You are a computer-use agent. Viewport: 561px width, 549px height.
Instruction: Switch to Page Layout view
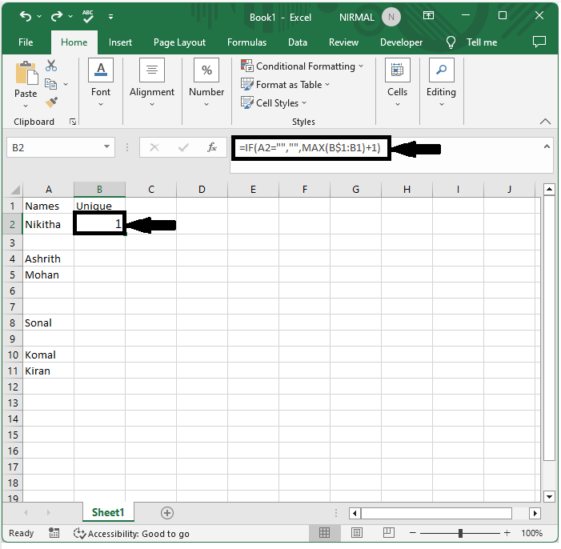pos(357,533)
